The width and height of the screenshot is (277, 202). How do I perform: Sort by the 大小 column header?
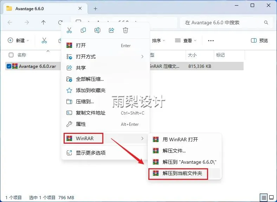pyautogui.click(x=192, y=55)
